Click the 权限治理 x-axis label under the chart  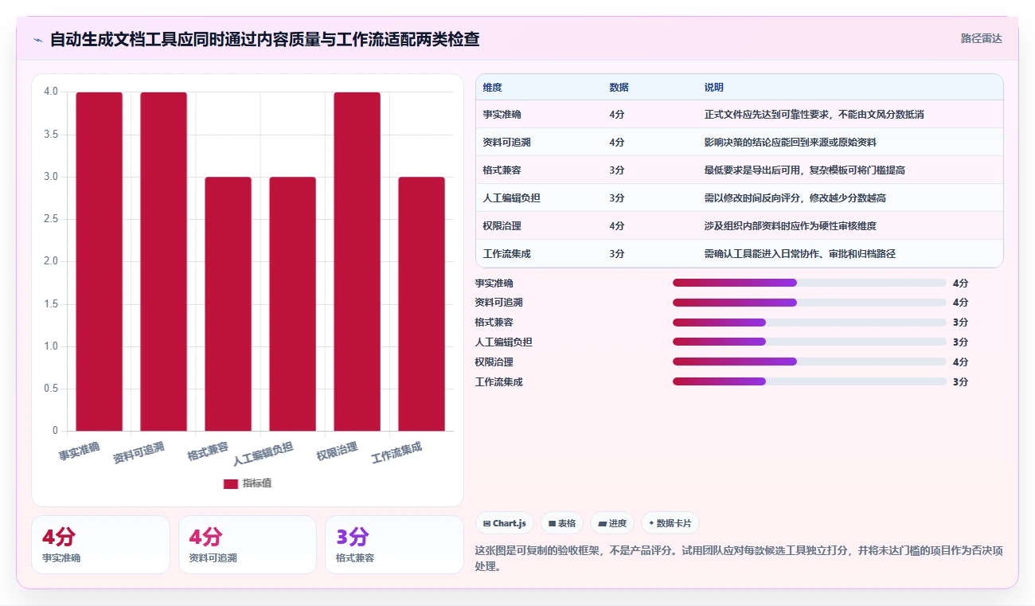[337, 451]
